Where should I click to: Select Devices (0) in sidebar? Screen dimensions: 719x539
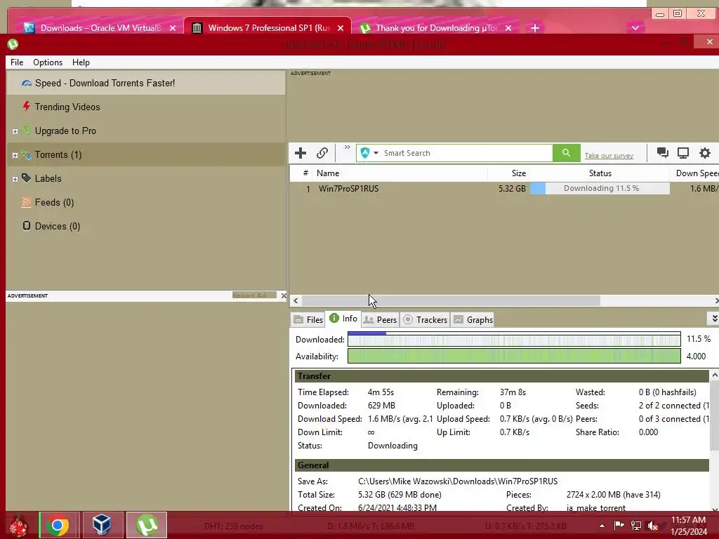pos(146,226)
